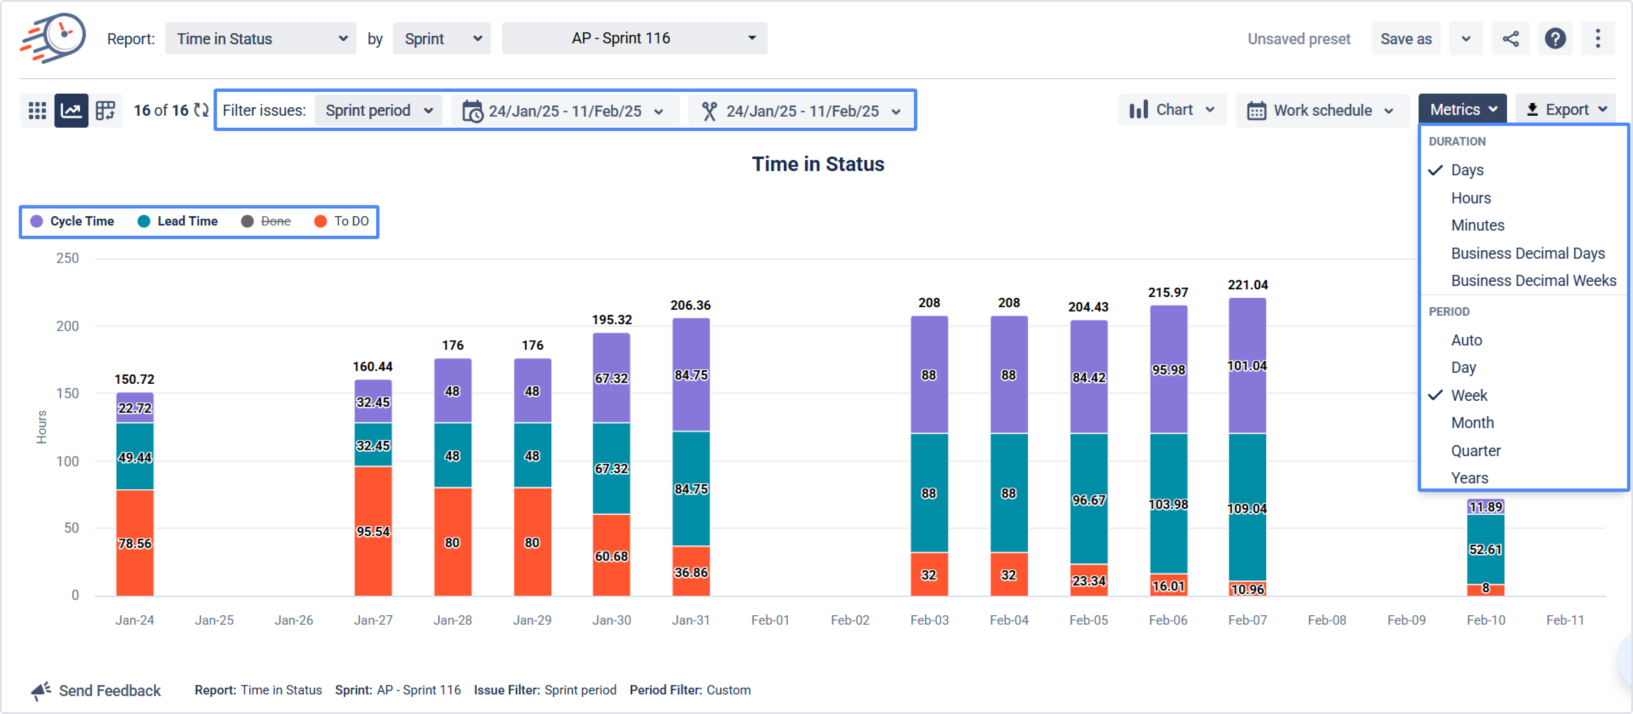Click the To DO red legend swatch
The width and height of the screenshot is (1633, 714).
tap(321, 221)
